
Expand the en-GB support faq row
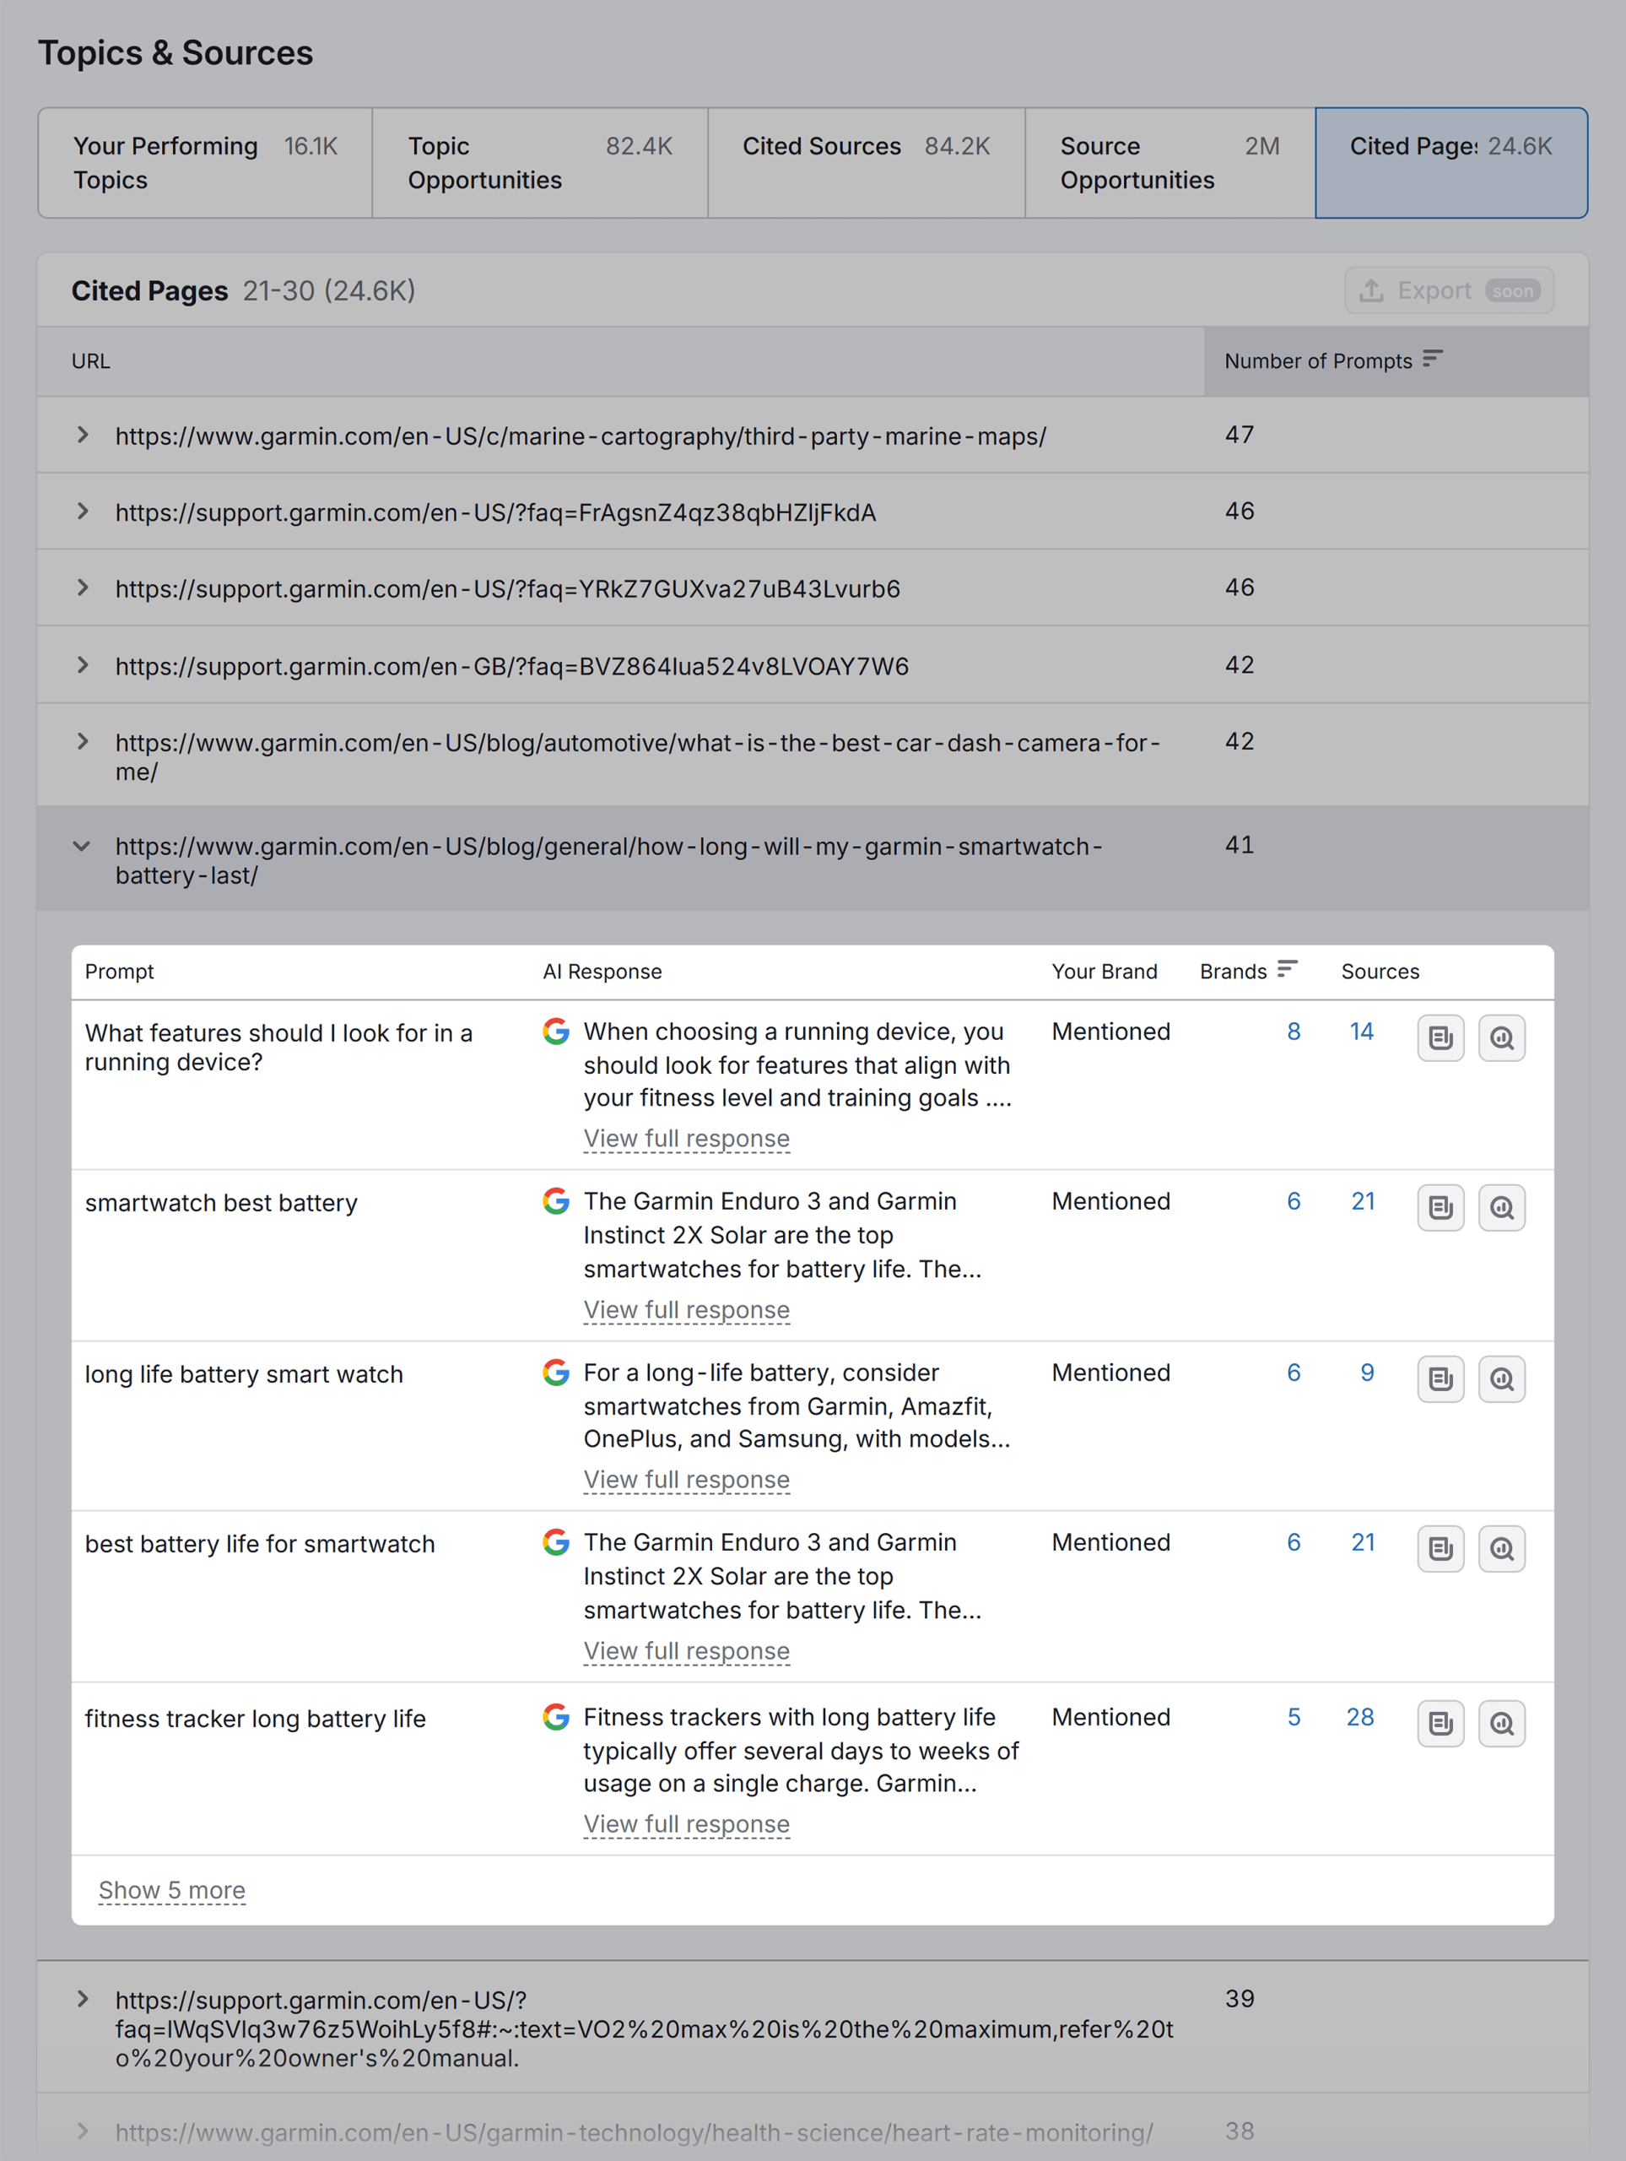coord(83,665)
